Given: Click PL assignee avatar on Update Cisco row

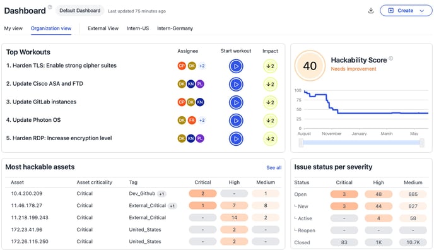Looking at the screenshot, I should coord(200,84).
